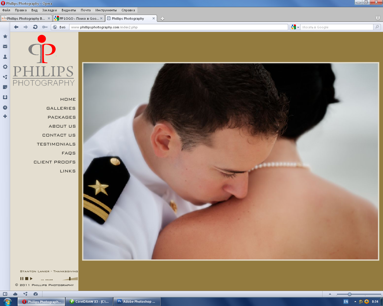Pause the Stanton Lanier music track
Viewport: 383px width, 306px height.
click(22, 279)
